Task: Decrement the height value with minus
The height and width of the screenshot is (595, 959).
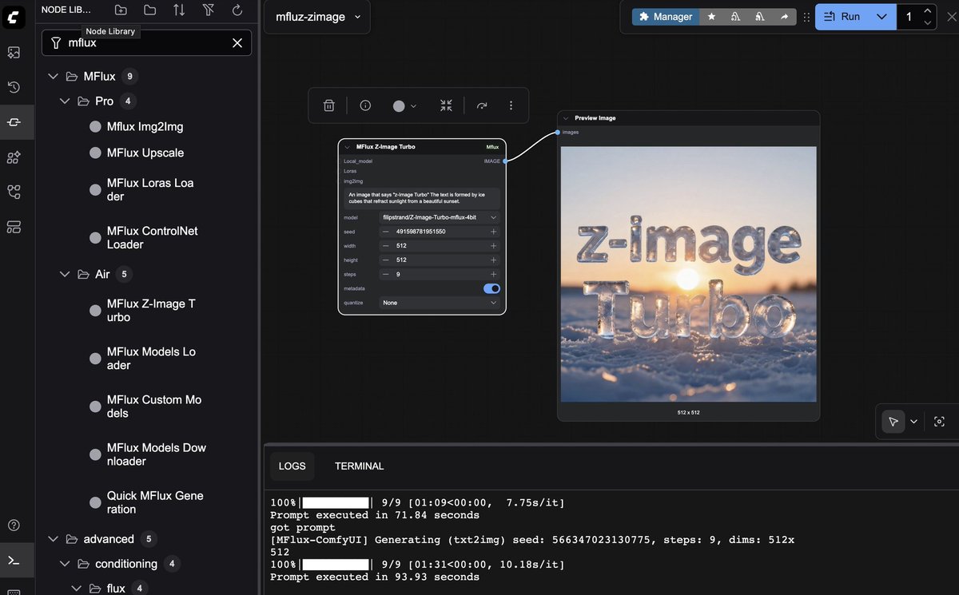Action: (385, 260)
